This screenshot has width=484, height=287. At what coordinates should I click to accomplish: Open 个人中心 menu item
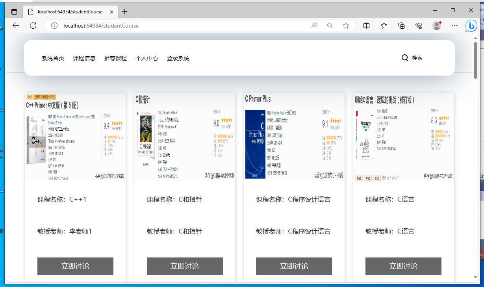point(147,58)
